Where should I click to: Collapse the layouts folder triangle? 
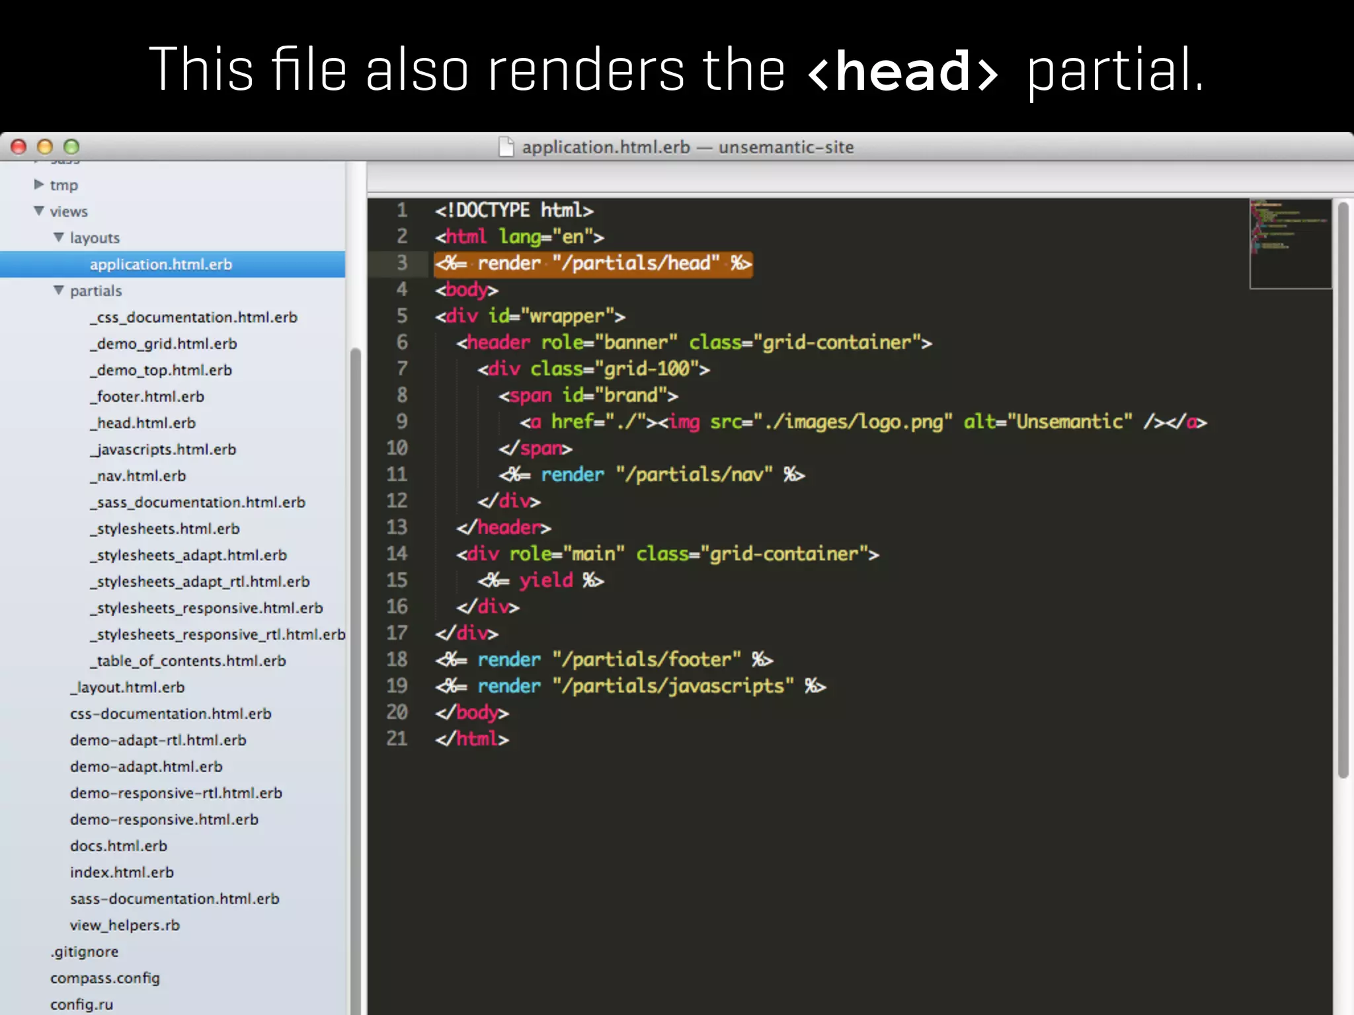[59, 237]
